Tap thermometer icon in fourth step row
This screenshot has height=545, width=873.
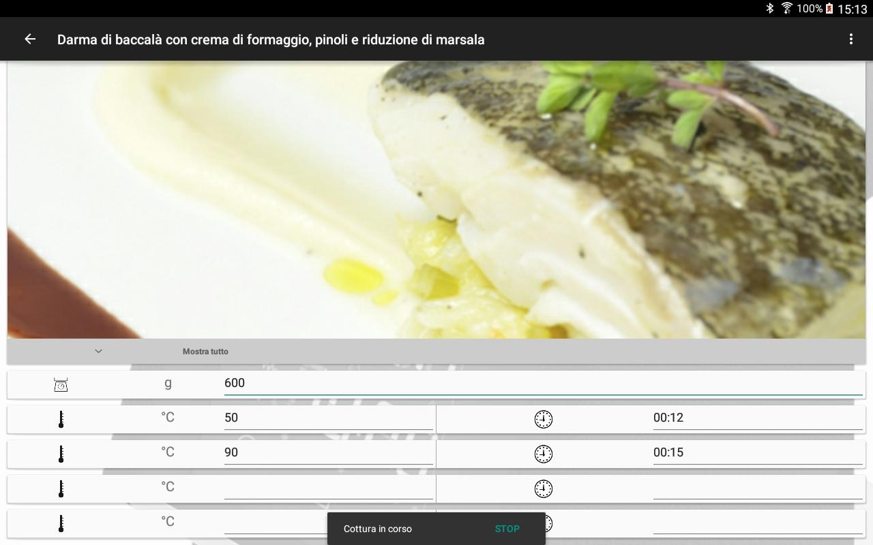61,523
